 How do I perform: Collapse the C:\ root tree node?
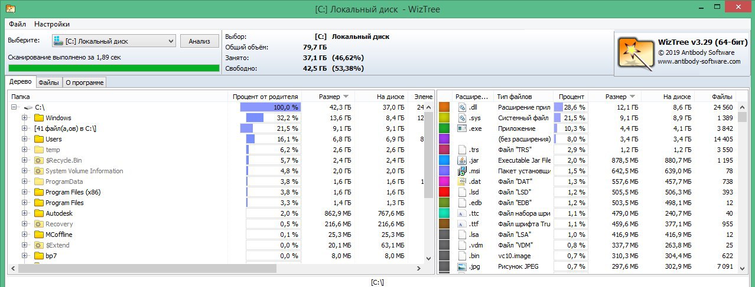point(14,107)
